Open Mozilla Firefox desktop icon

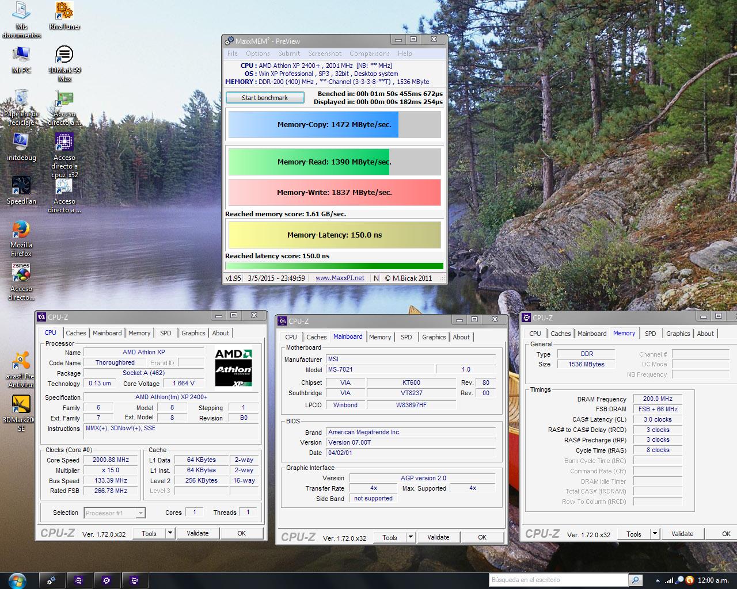[21, 238]
